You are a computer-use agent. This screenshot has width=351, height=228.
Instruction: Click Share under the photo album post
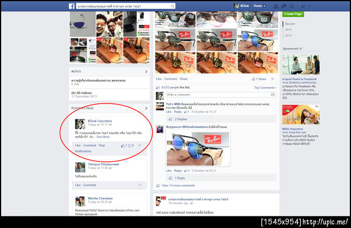pos(184,79)
